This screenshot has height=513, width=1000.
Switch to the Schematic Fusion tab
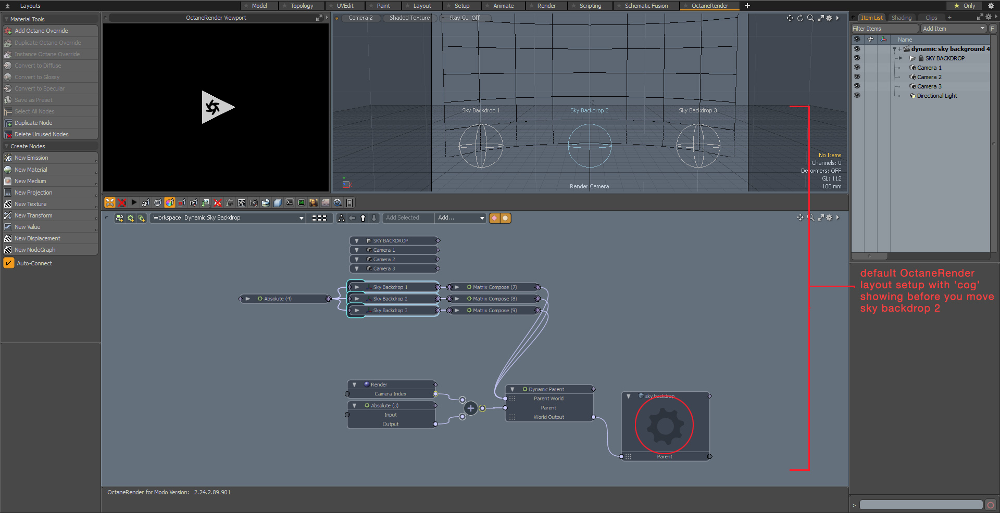tap(646, 6)
